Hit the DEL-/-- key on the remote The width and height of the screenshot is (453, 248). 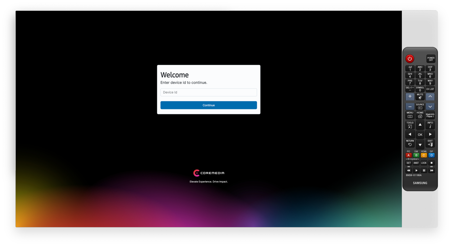click(410, 89)
